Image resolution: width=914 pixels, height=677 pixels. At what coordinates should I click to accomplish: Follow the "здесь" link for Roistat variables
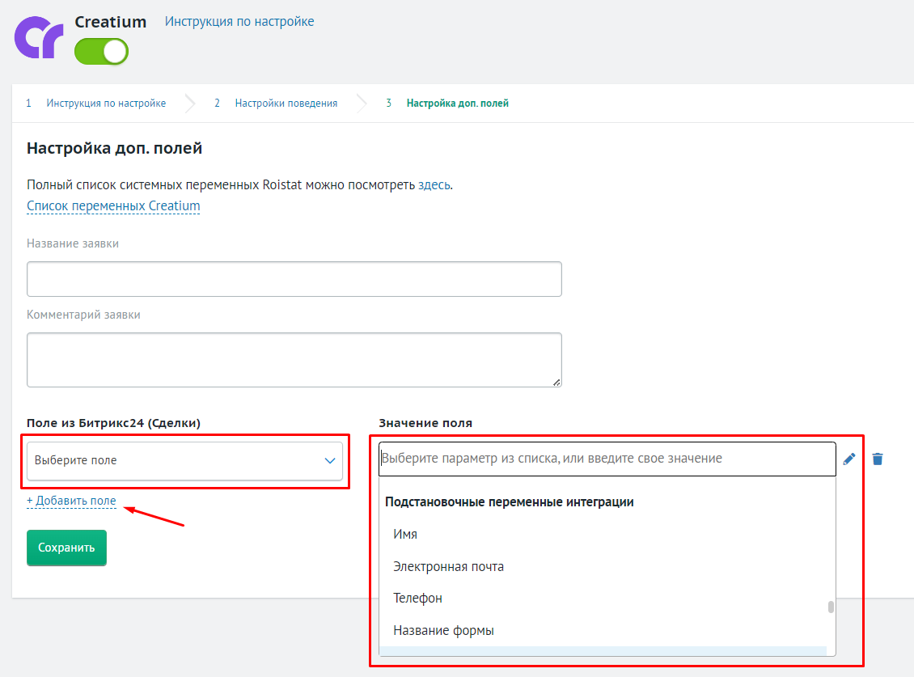pyautogui.click(x=434, y=185)
